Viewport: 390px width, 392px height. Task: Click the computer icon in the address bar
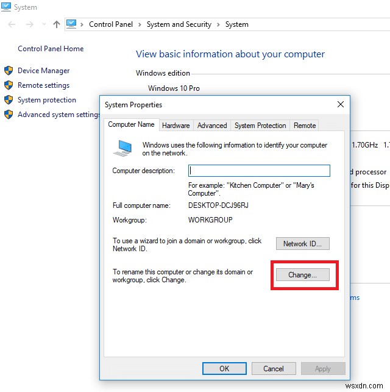point(71,24)
